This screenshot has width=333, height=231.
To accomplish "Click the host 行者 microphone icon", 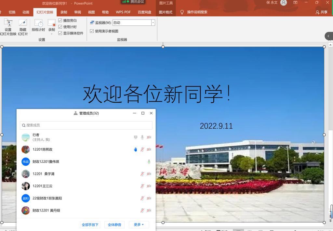I will pos(142,137).
